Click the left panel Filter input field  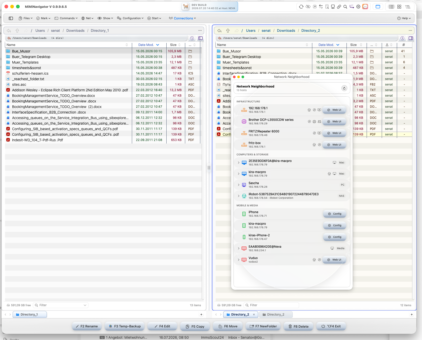coord(61,305)
